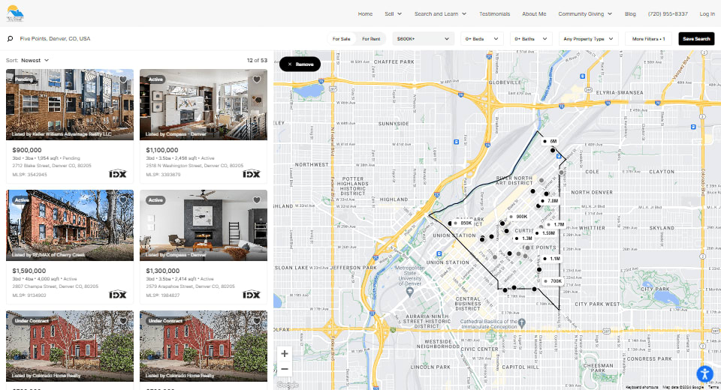Click the search magnifier icon

point(10,39)
